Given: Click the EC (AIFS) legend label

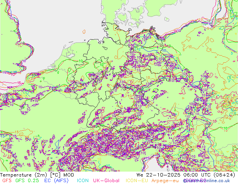Looking at the screenshot, I should coord(56,181).
